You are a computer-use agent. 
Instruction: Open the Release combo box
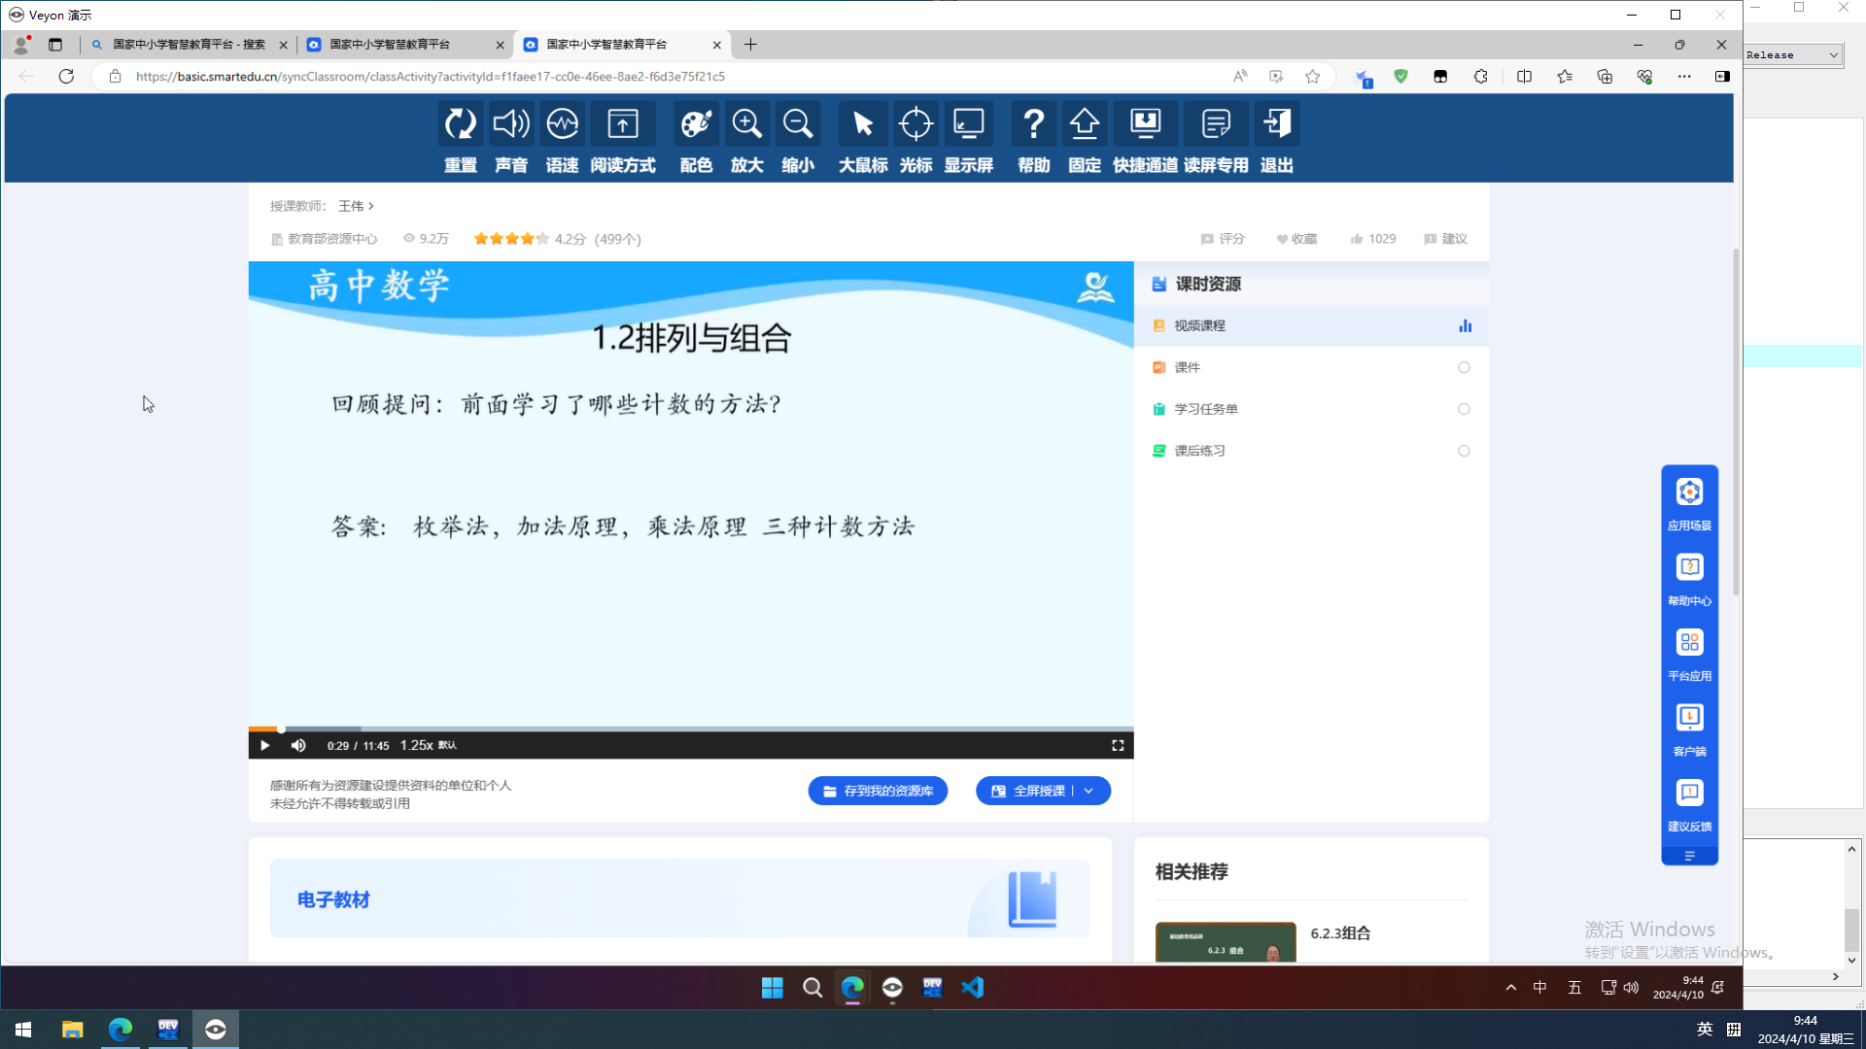[1792, 55]
